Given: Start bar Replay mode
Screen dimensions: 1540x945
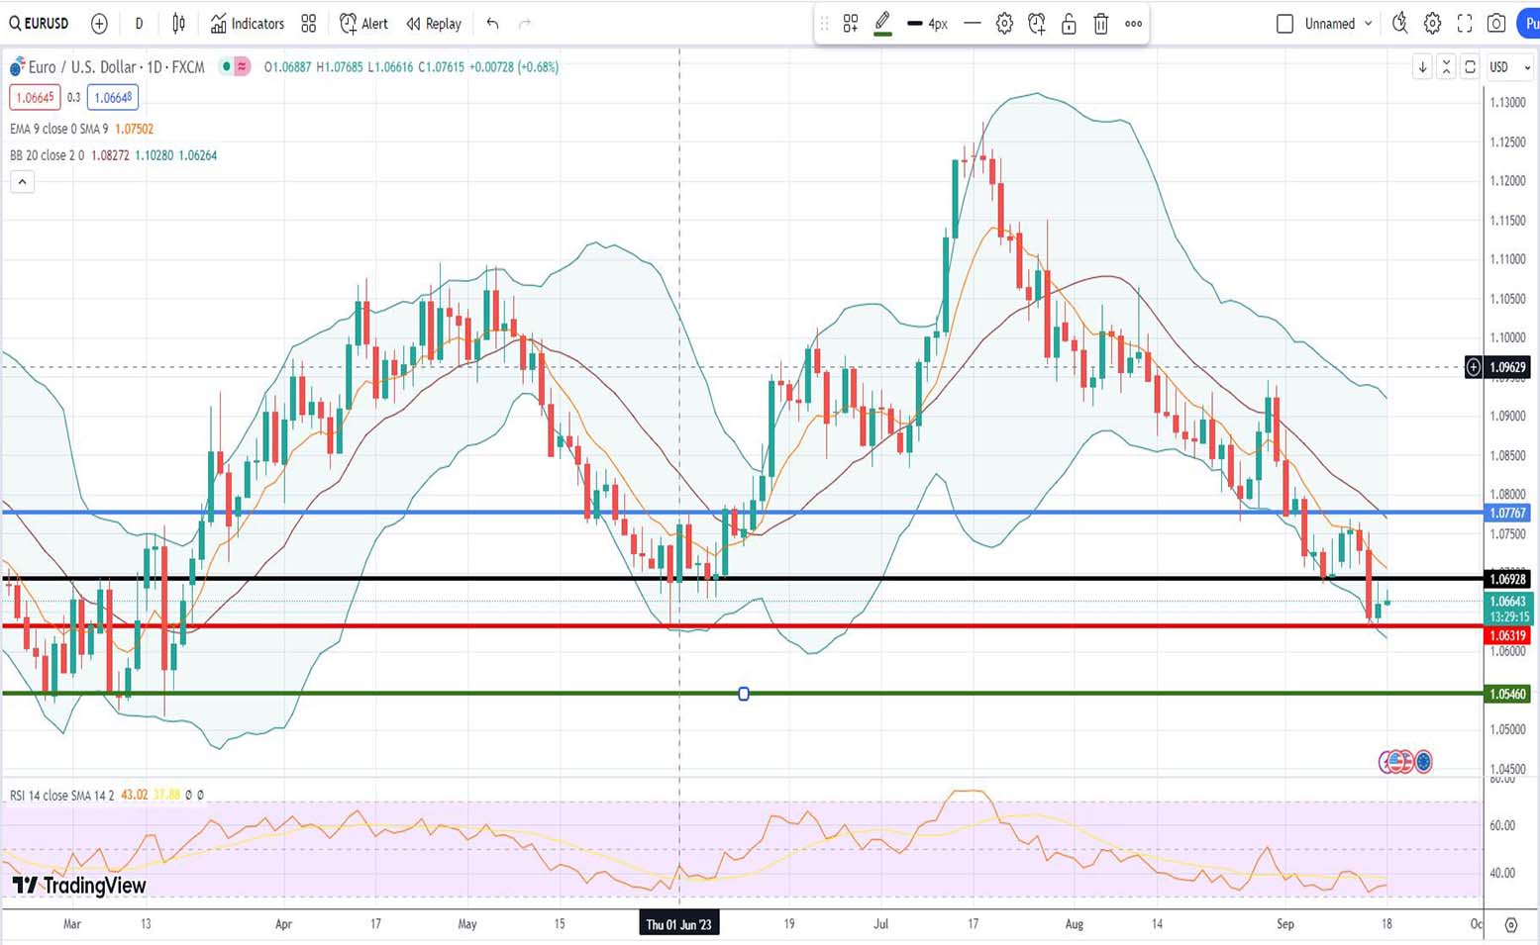Looking at the screenshot, I should [x=434, y=24].
